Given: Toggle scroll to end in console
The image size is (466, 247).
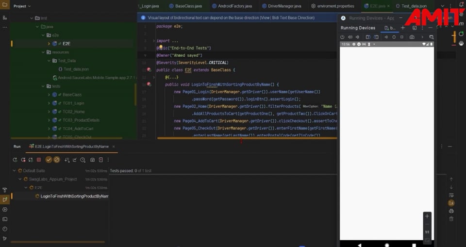Looking at the screenshot, I should (451, 203).
